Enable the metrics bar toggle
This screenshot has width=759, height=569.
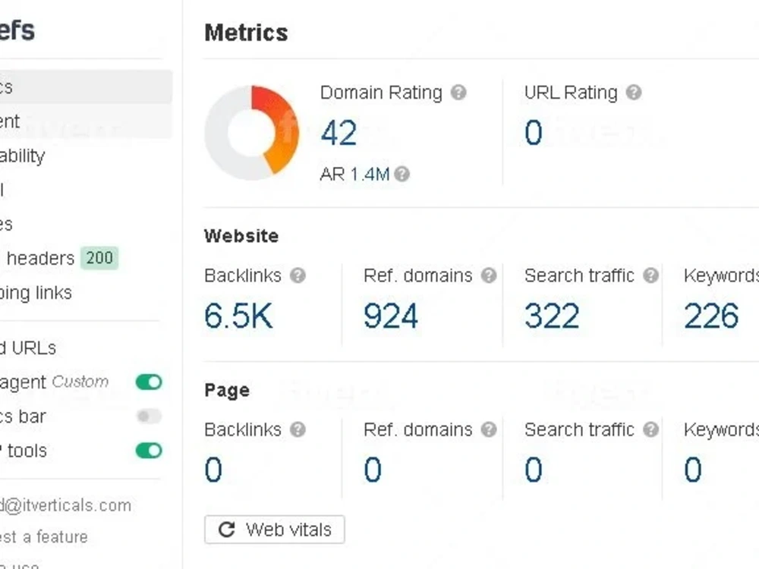(x=149, y=416)
